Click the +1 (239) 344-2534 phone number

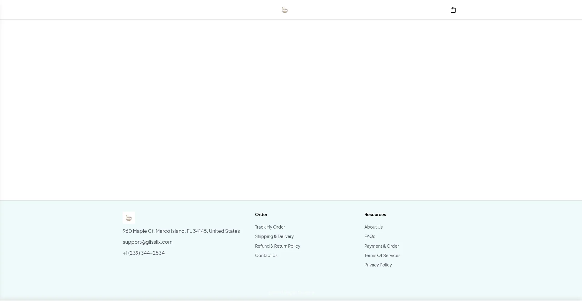144,253
